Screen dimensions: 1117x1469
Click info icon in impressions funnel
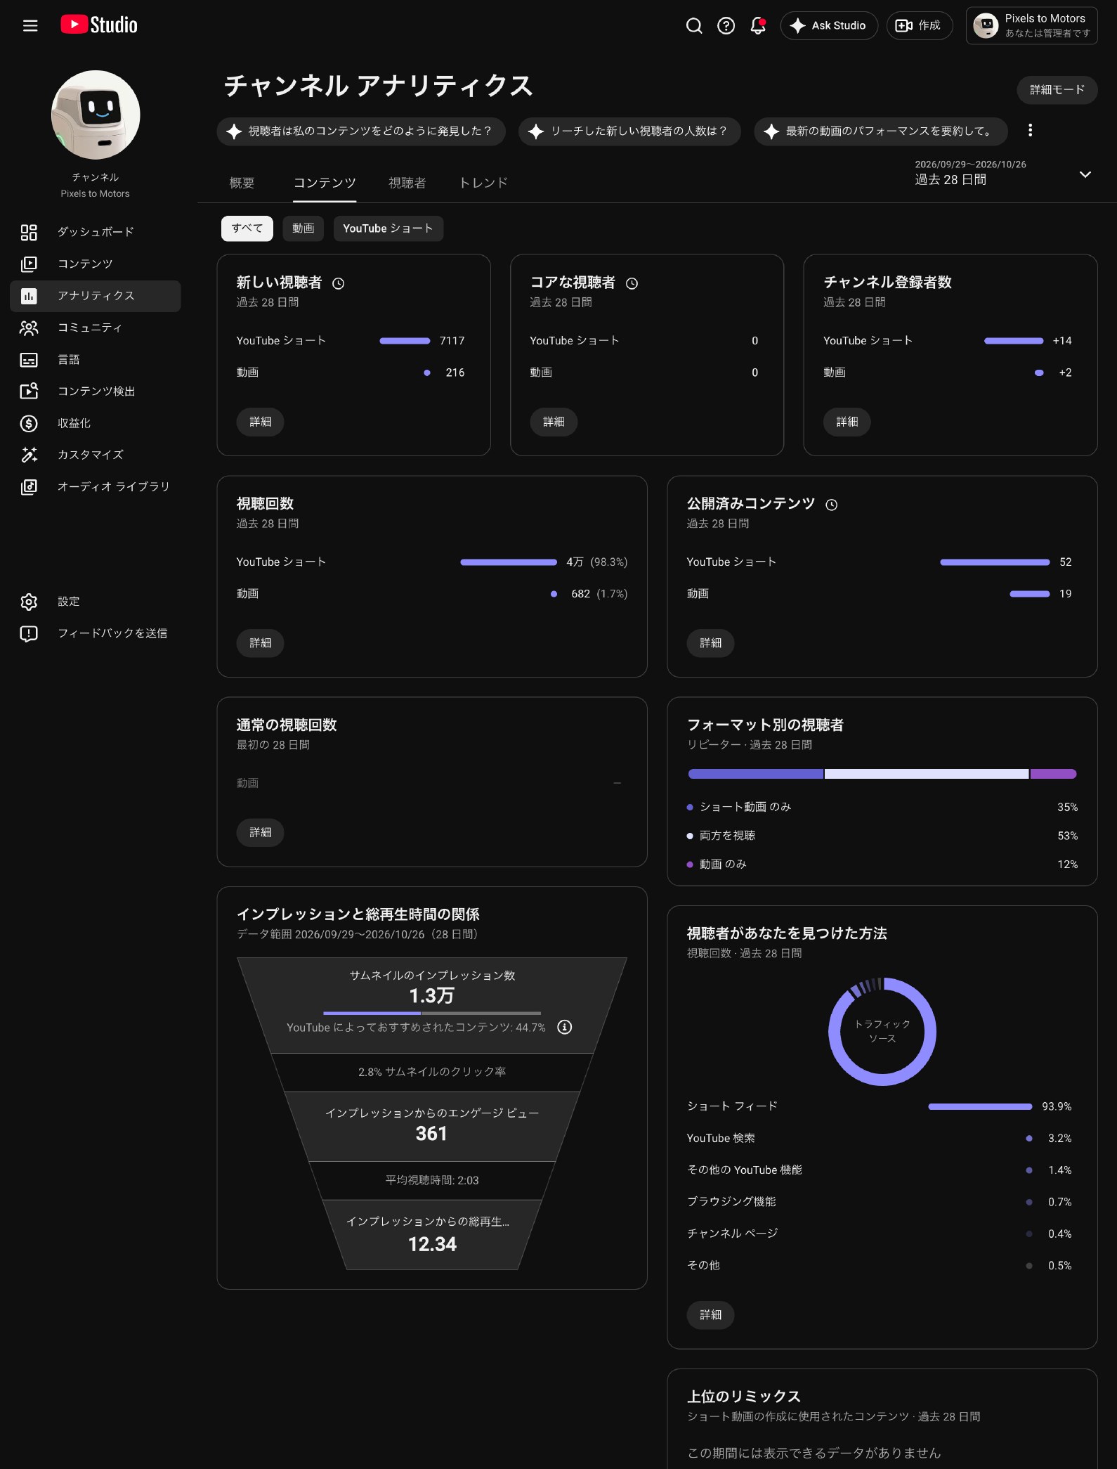[564, 1027]
